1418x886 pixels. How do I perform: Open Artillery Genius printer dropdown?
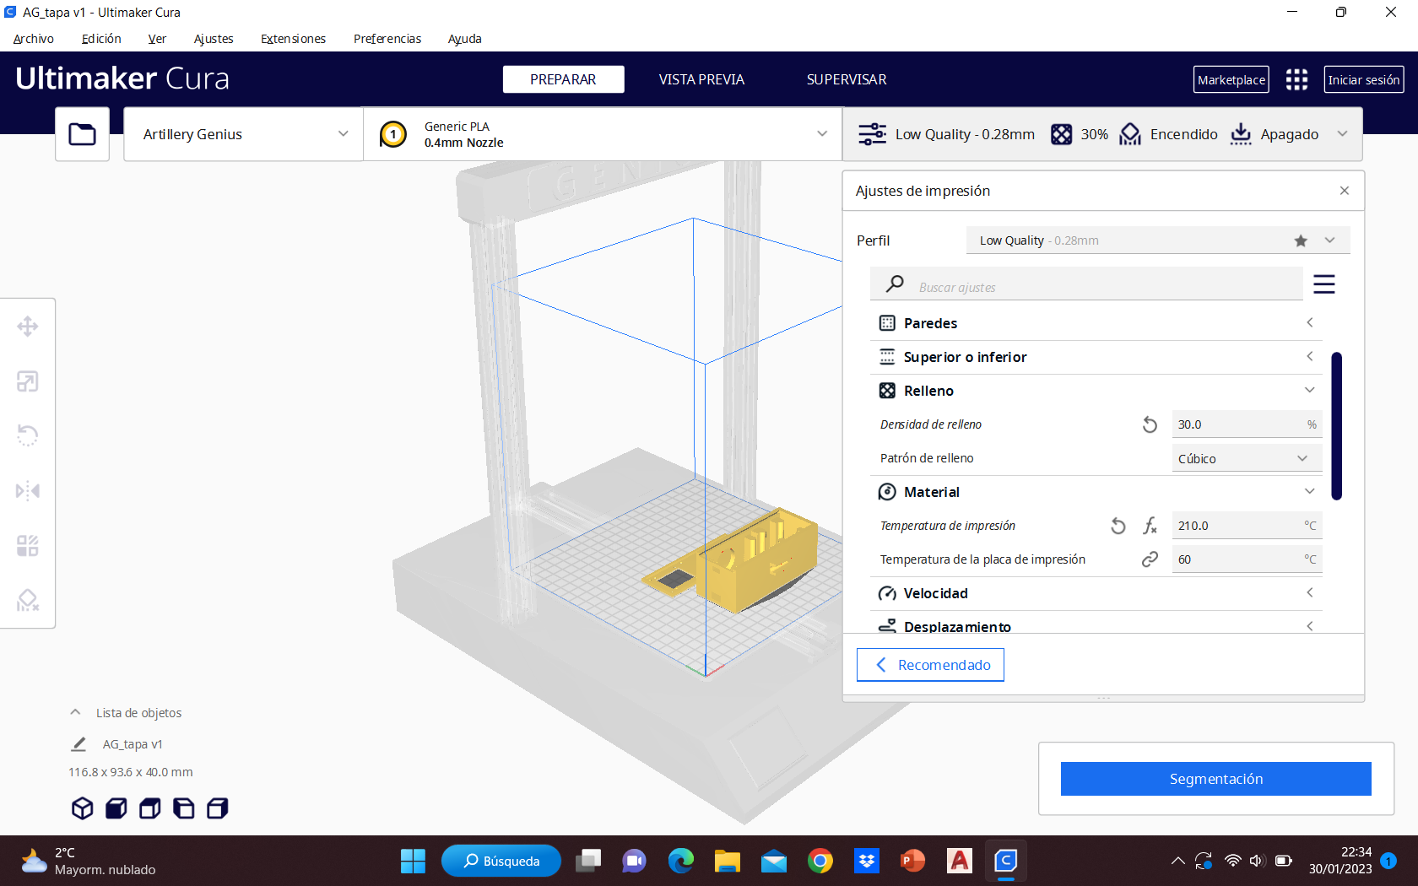coord(244,134)
